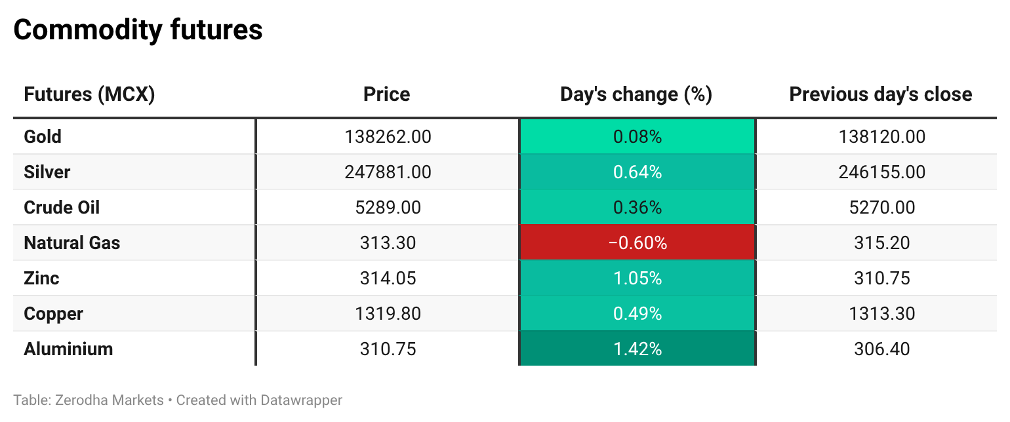This screenshot has height=422, width=1010.
Task: Click the Gold price 138262.00
Action: (388, 137)
